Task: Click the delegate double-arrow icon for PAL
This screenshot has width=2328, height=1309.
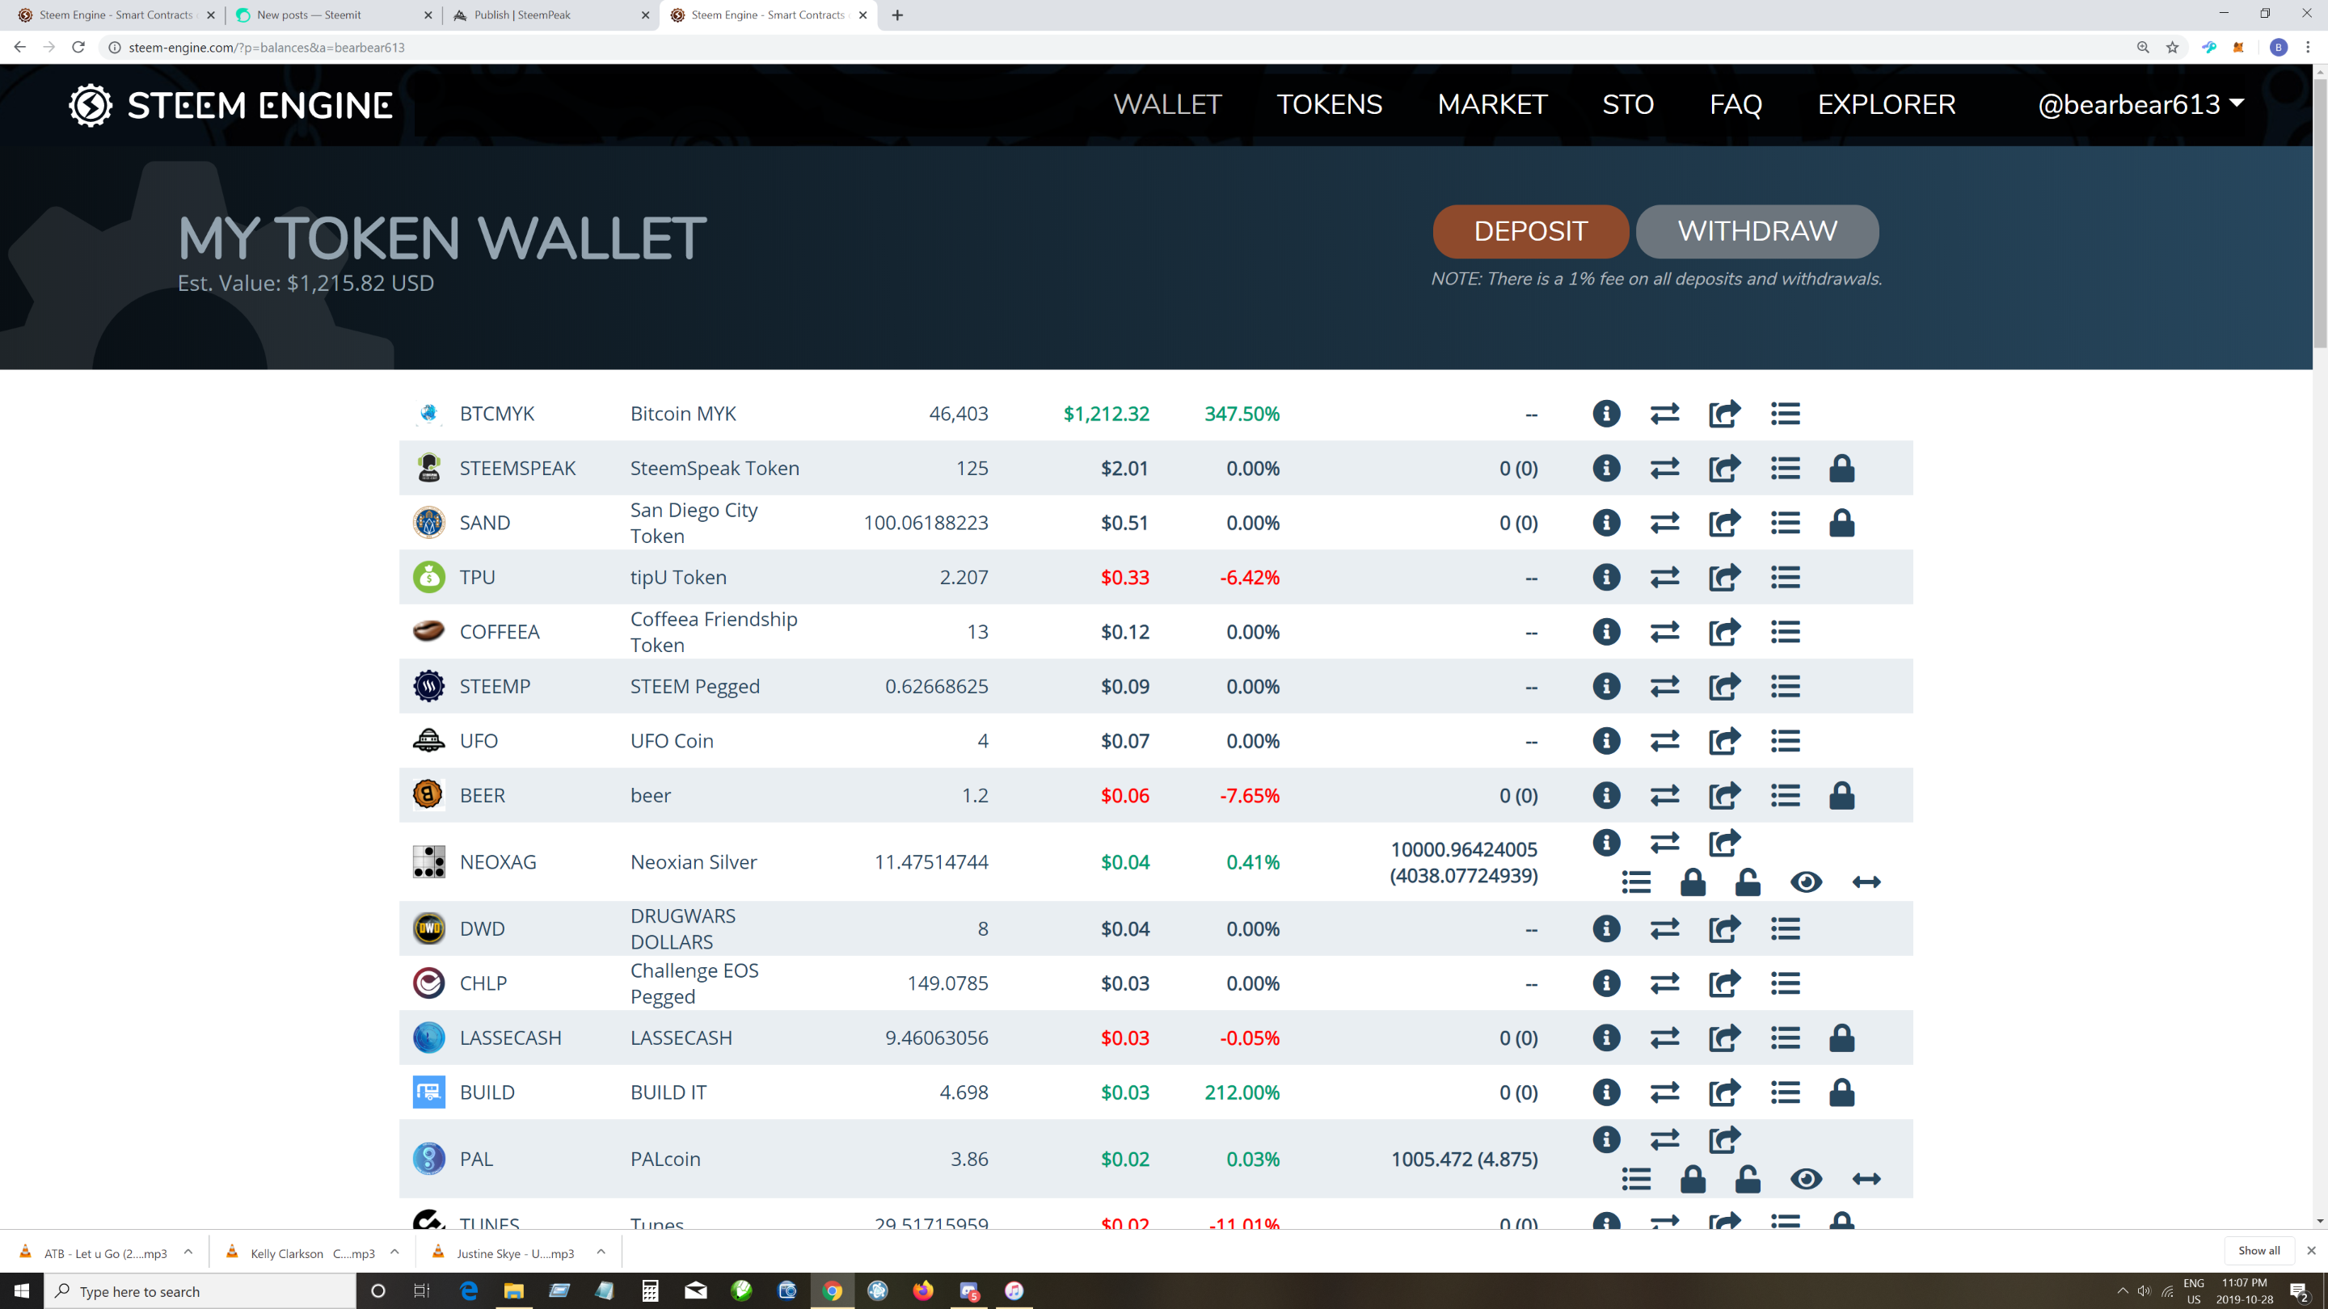Action: [1866, 1179]
